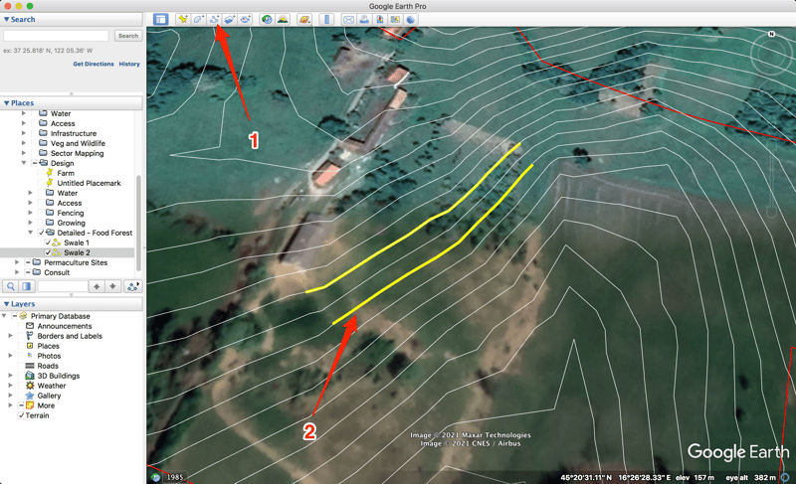The image size is (796, 484).
Task: Hide the sidebar using toolbar button
Action: click(160, 19)
